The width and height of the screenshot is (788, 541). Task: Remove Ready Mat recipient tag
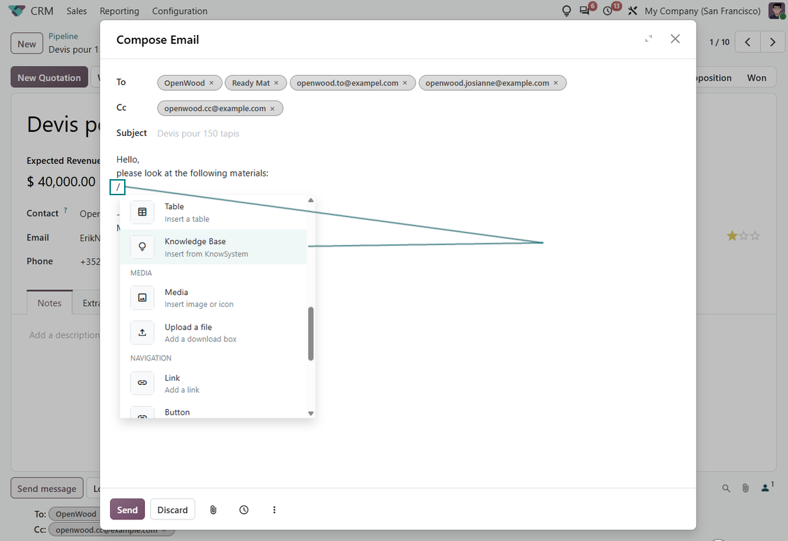tap(276, 83)
